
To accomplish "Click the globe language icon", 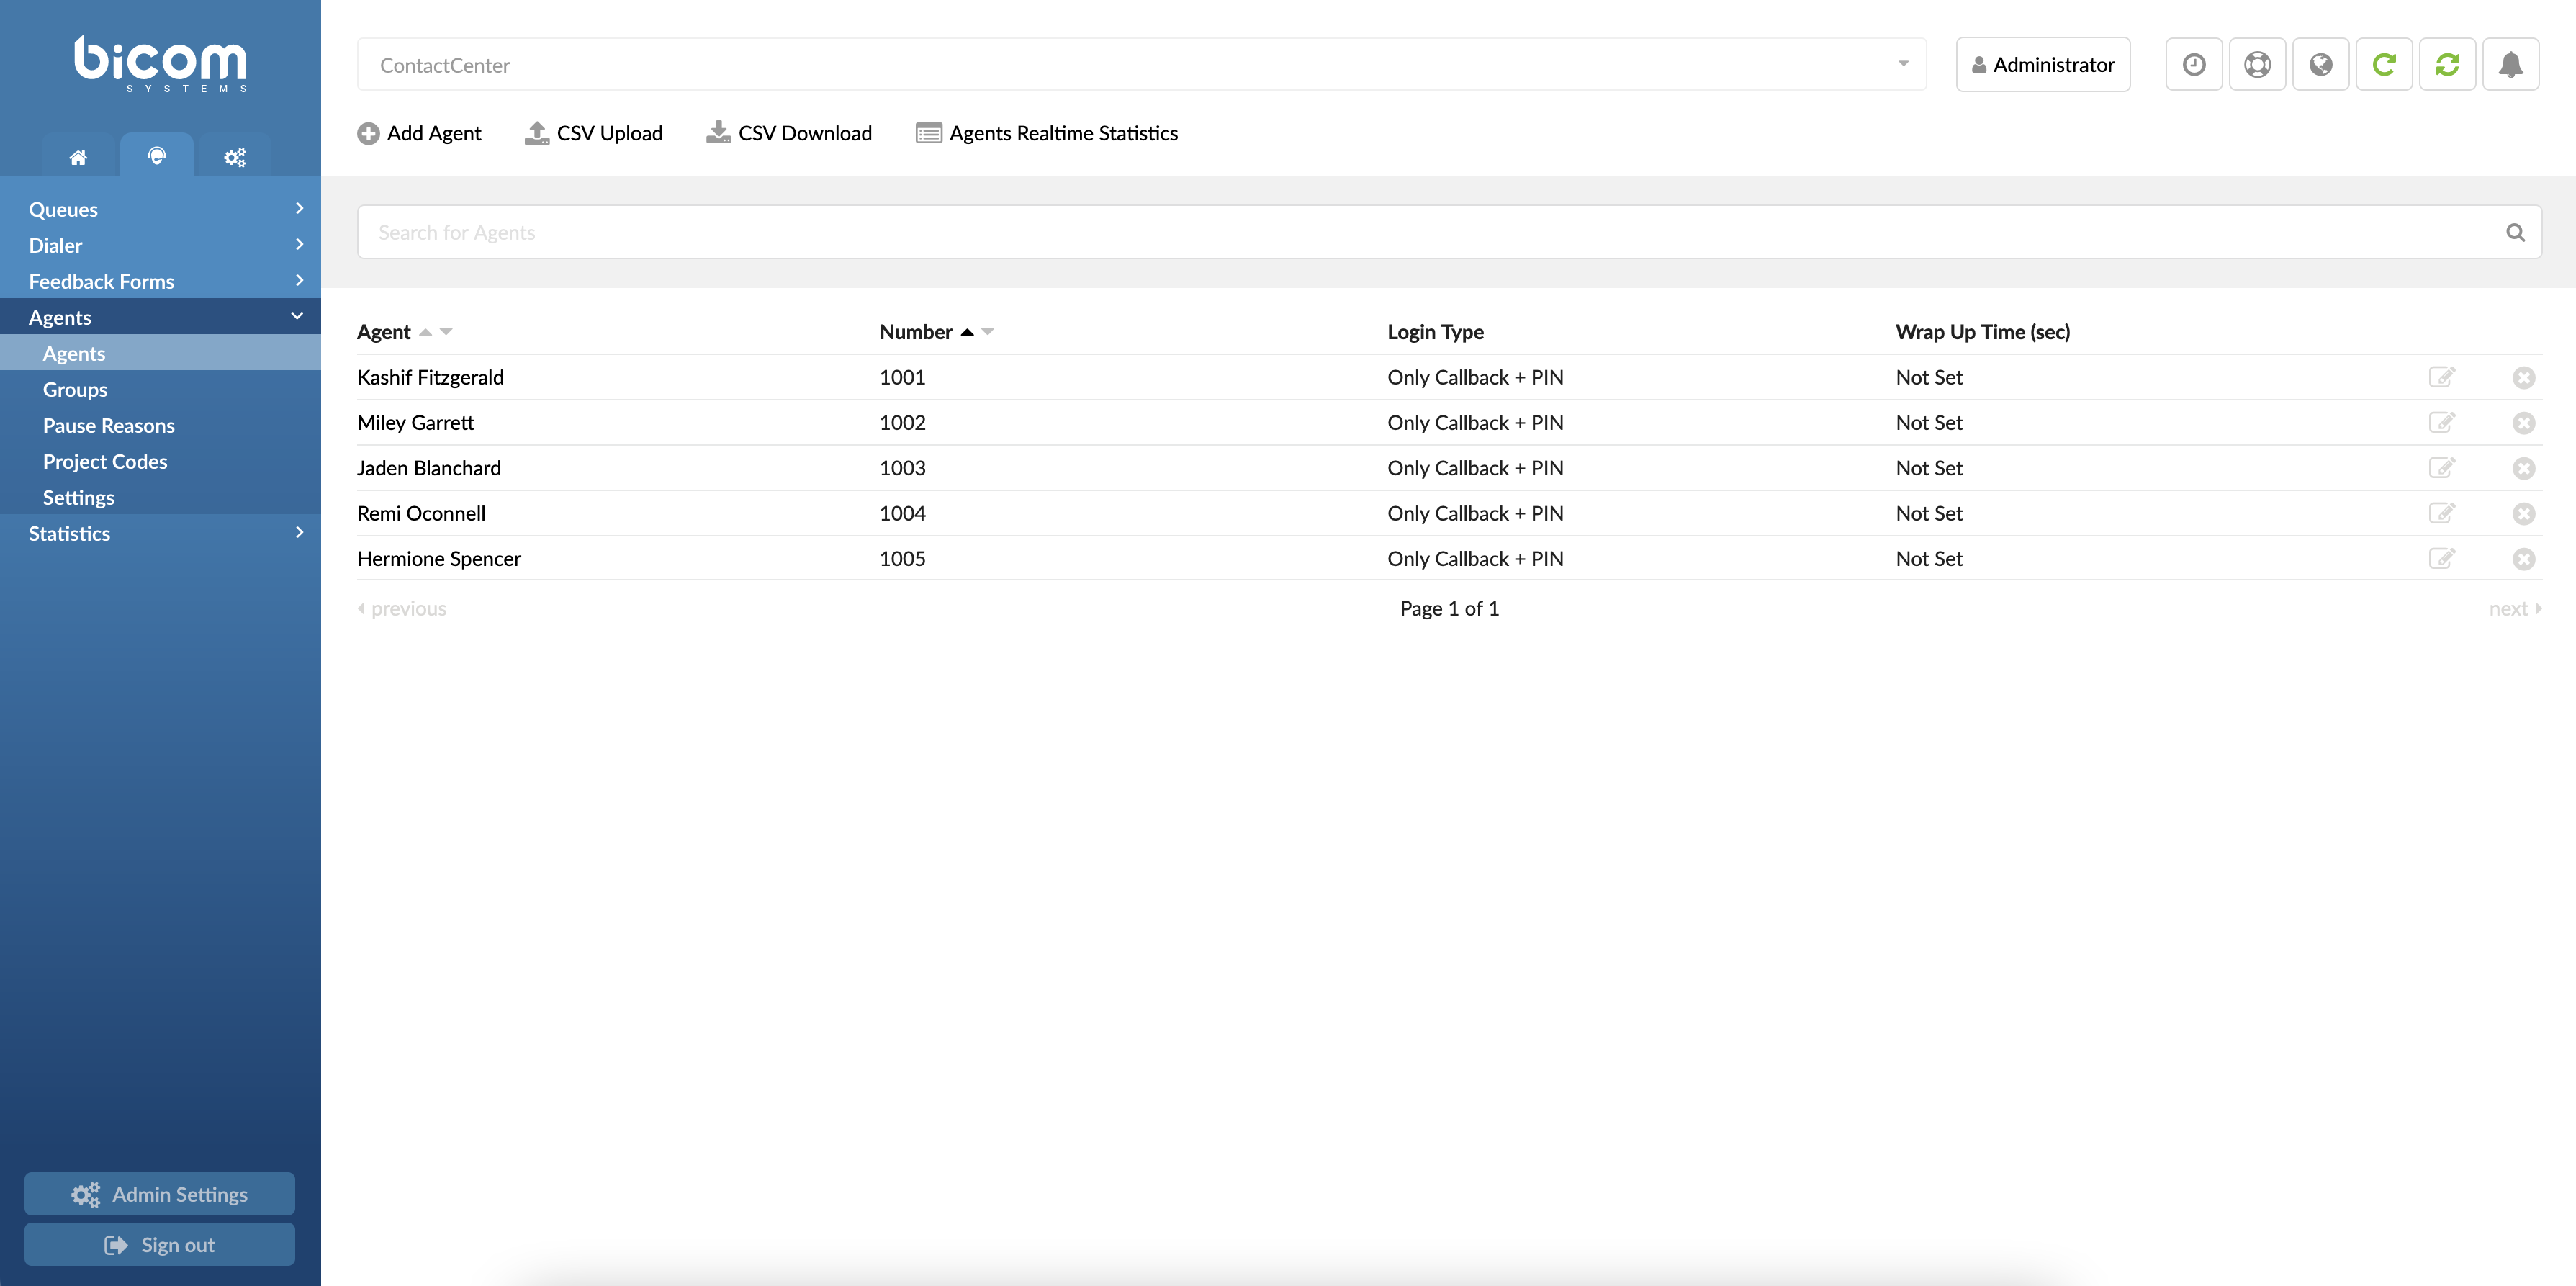I will click(2320, 65).
